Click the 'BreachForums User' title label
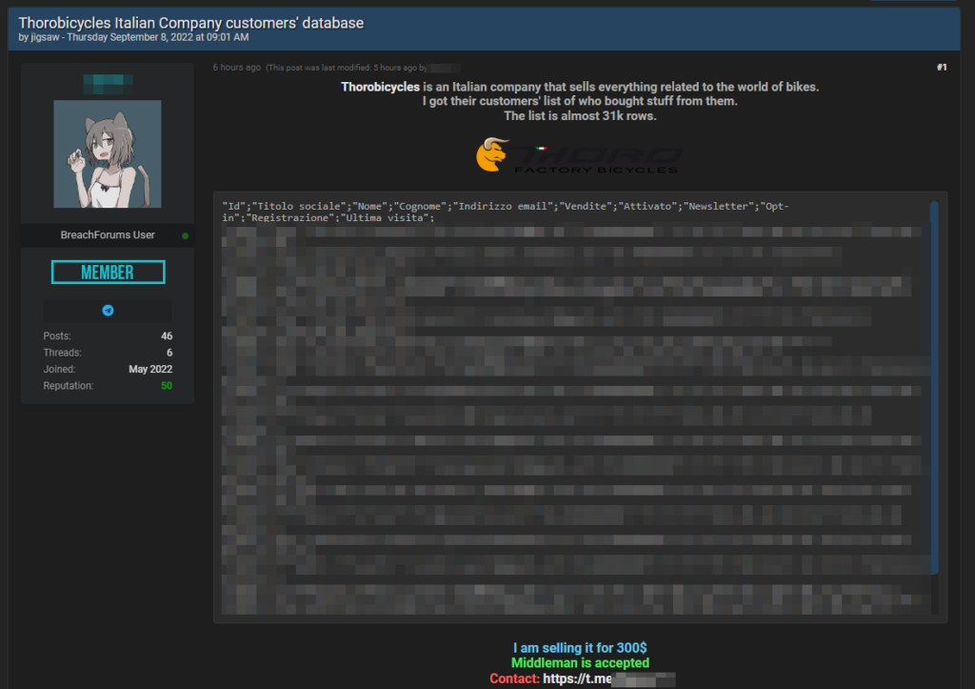Viewport: 975px width, 689px height. tap(108, 235)
